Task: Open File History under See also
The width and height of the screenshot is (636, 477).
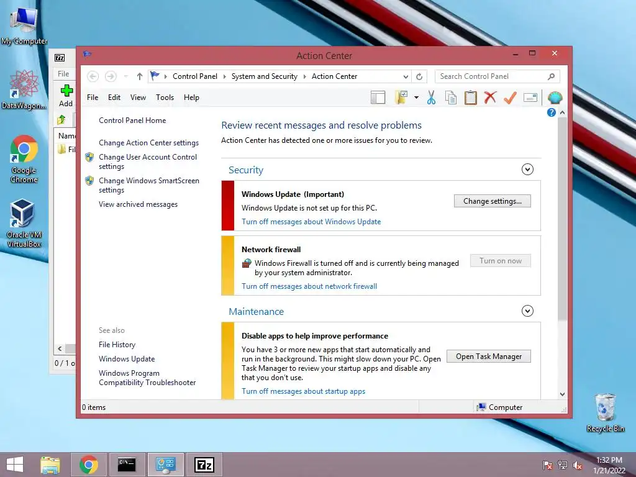Action: pos(117,345)
